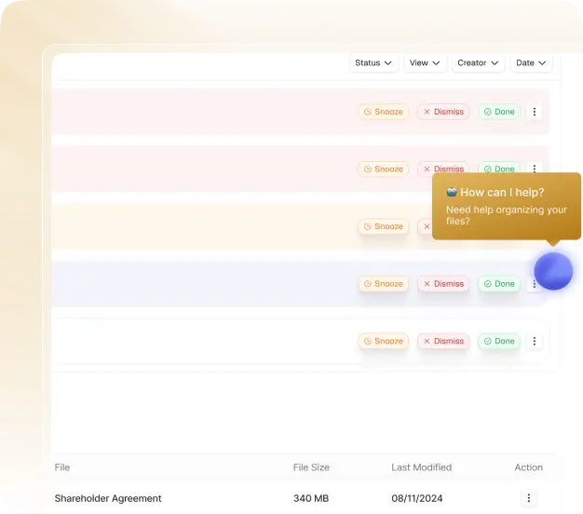Open the Status filter dropdown
This screenshot has width=583, height=514.
[373, 62]
